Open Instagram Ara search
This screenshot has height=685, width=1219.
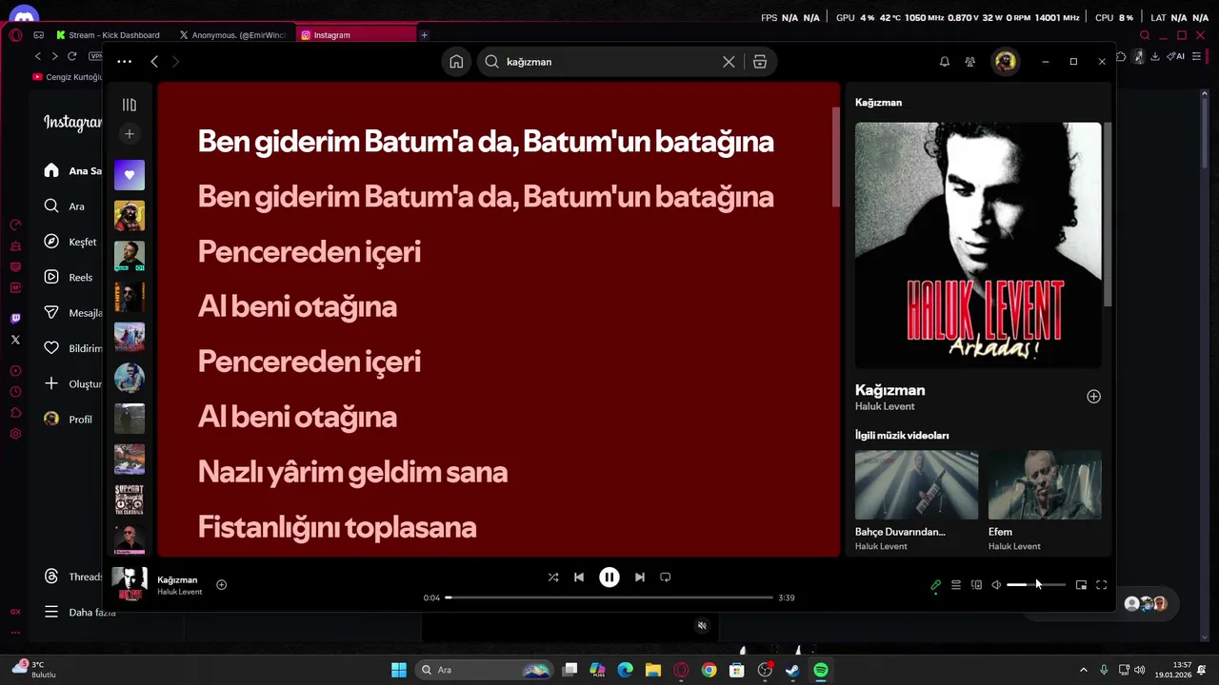point(65,205)
